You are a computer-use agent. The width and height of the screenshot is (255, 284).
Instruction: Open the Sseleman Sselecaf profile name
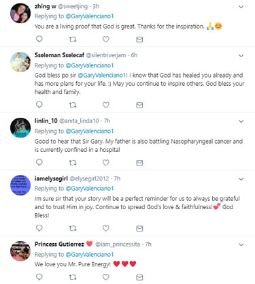tap(59, 55)
